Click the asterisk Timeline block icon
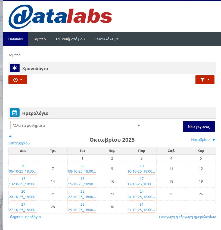The width and height of the screenshot is (221, 230). point(15,68)
